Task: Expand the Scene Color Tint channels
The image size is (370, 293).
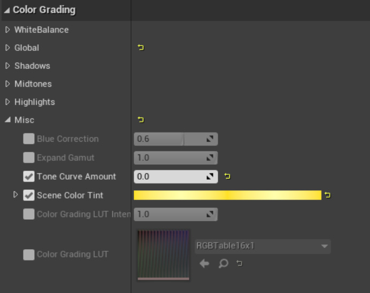Action: (16, 195)
